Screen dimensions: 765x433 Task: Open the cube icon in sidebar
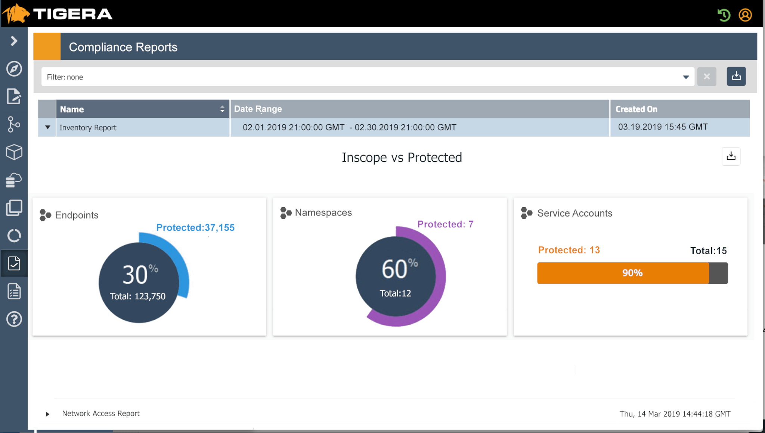tap(14, 152)
